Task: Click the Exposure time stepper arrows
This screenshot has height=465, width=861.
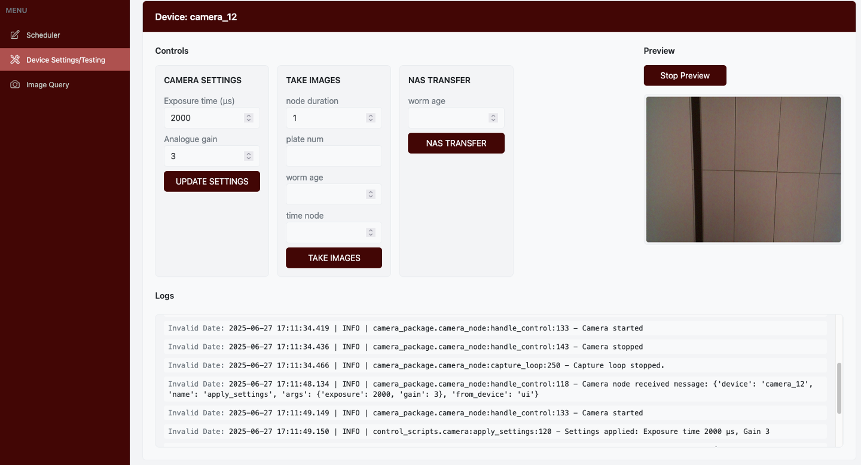Action: coord(249,118)
